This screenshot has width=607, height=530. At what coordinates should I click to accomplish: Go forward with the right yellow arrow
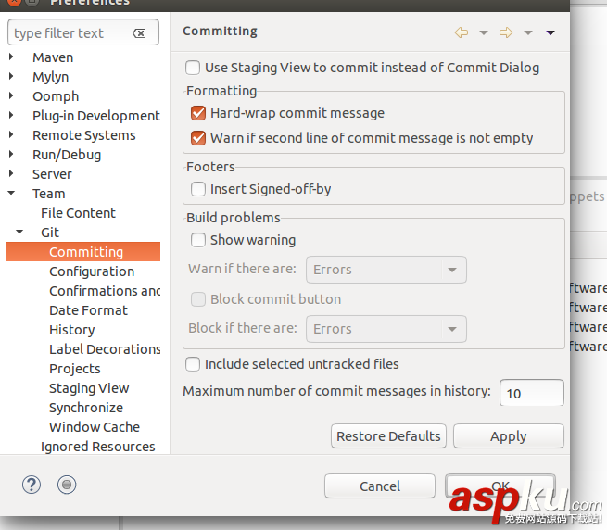click(506, 32)
